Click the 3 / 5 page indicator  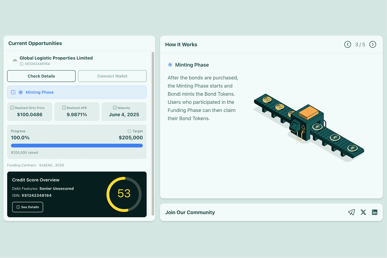(x=360, y=44)
